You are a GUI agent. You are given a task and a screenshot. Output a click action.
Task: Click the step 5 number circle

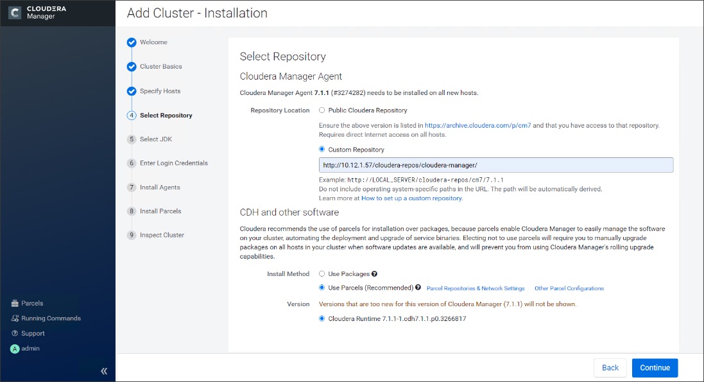pyautogui.click(x=132, y=139)
